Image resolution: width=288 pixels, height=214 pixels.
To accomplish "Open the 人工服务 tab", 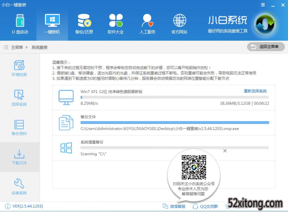I will point(147,24).
